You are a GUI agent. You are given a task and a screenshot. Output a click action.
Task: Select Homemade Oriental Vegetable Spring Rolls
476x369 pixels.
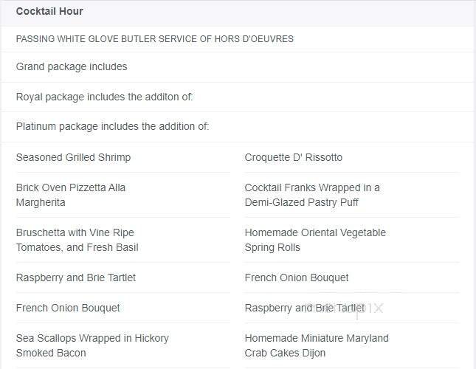(x=315, y=241)
